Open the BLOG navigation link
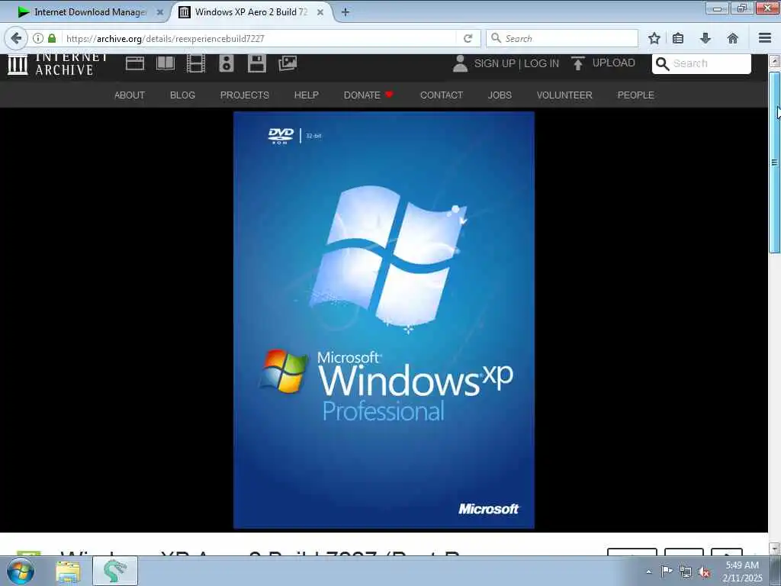Image resolution: width=781 pixels, height=586 pixels. pyautogui.click(x=182, y=95)
